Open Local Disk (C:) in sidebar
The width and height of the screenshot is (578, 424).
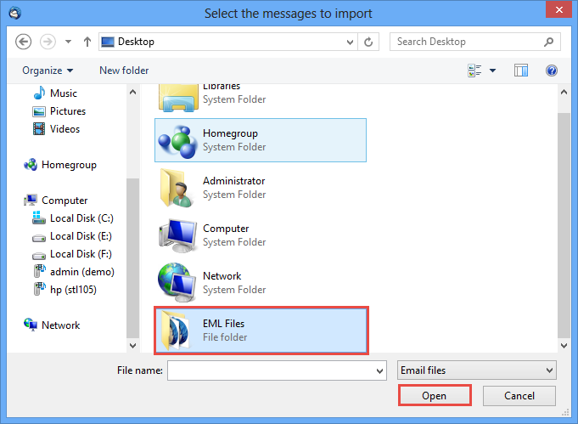click(x=81, y=218)
